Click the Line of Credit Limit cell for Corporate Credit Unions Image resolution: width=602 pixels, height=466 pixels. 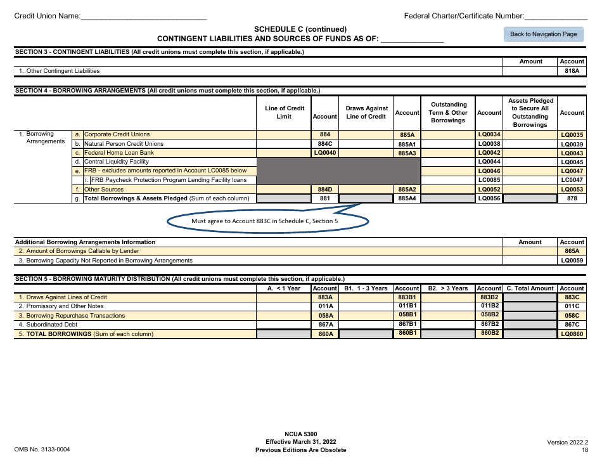(285, 134)
